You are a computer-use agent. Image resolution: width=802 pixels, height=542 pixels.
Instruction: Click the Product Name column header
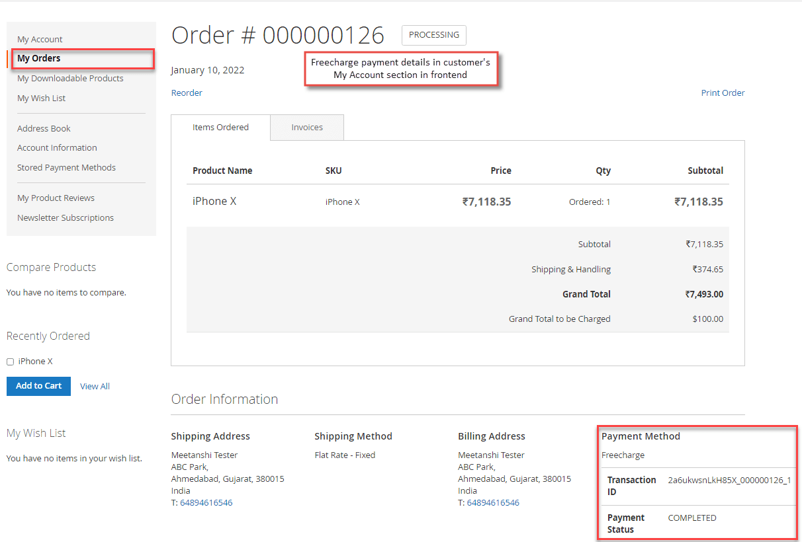click(x=222, y=171)
